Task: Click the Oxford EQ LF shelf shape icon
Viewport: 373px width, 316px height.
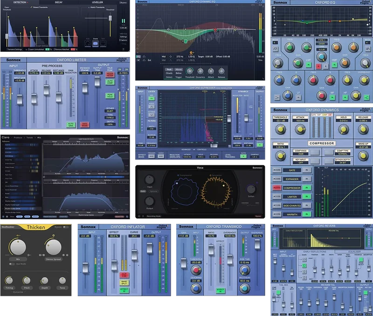Action: pos(277,97)
